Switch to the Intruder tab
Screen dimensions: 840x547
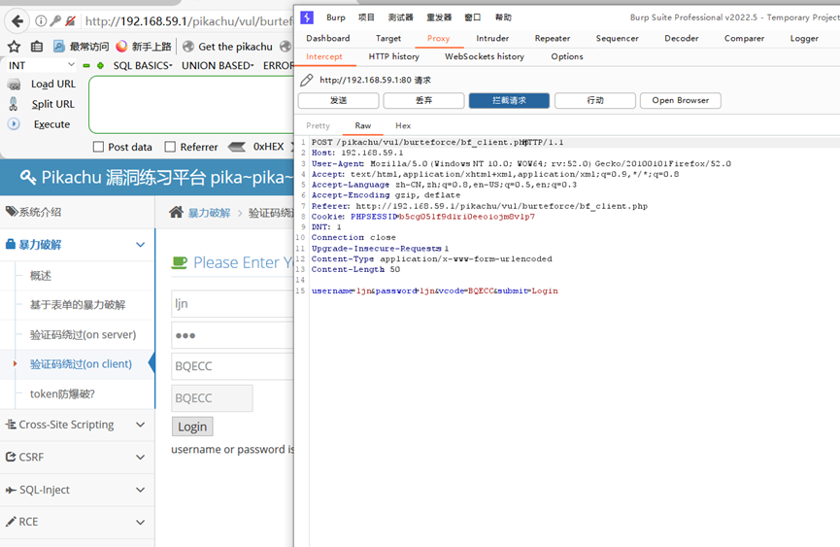pyautogui.click(x=492, y=38)
